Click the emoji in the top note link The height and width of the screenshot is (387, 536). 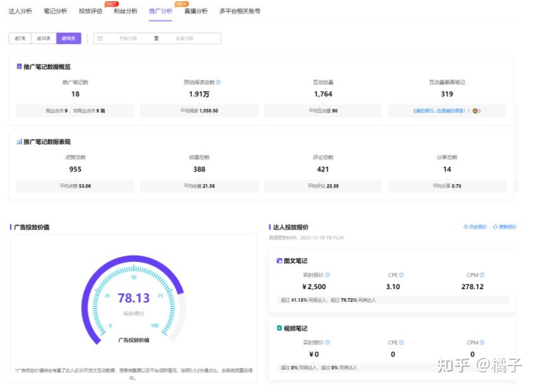click(475, 110)
